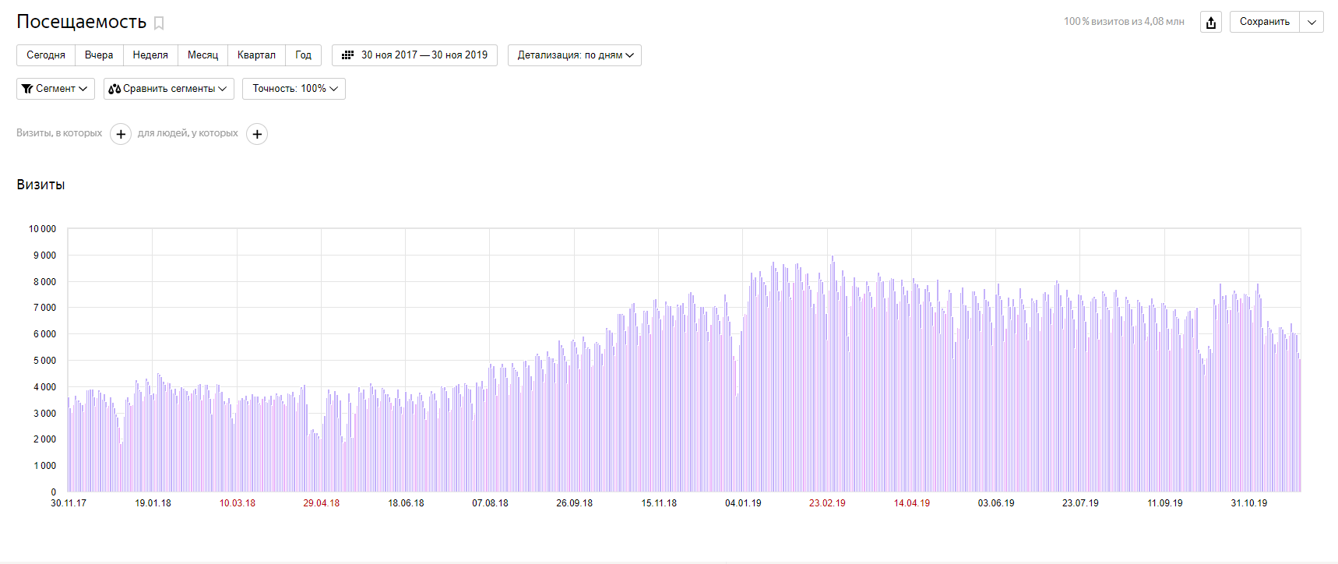Click the funnel icon on Сегмент
The width and height of the screenshot is (1338, 564).
pos(27,89)
